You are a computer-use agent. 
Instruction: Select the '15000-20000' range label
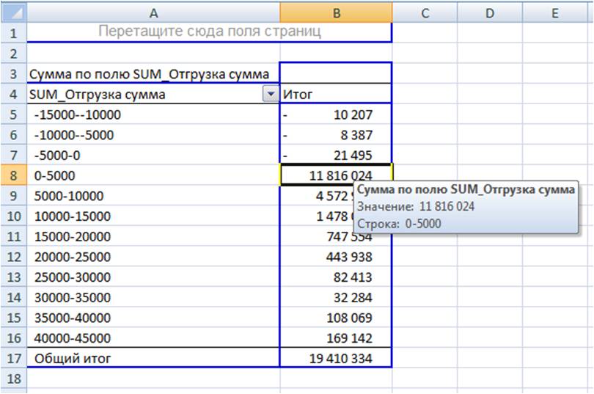tap(153, 236)
